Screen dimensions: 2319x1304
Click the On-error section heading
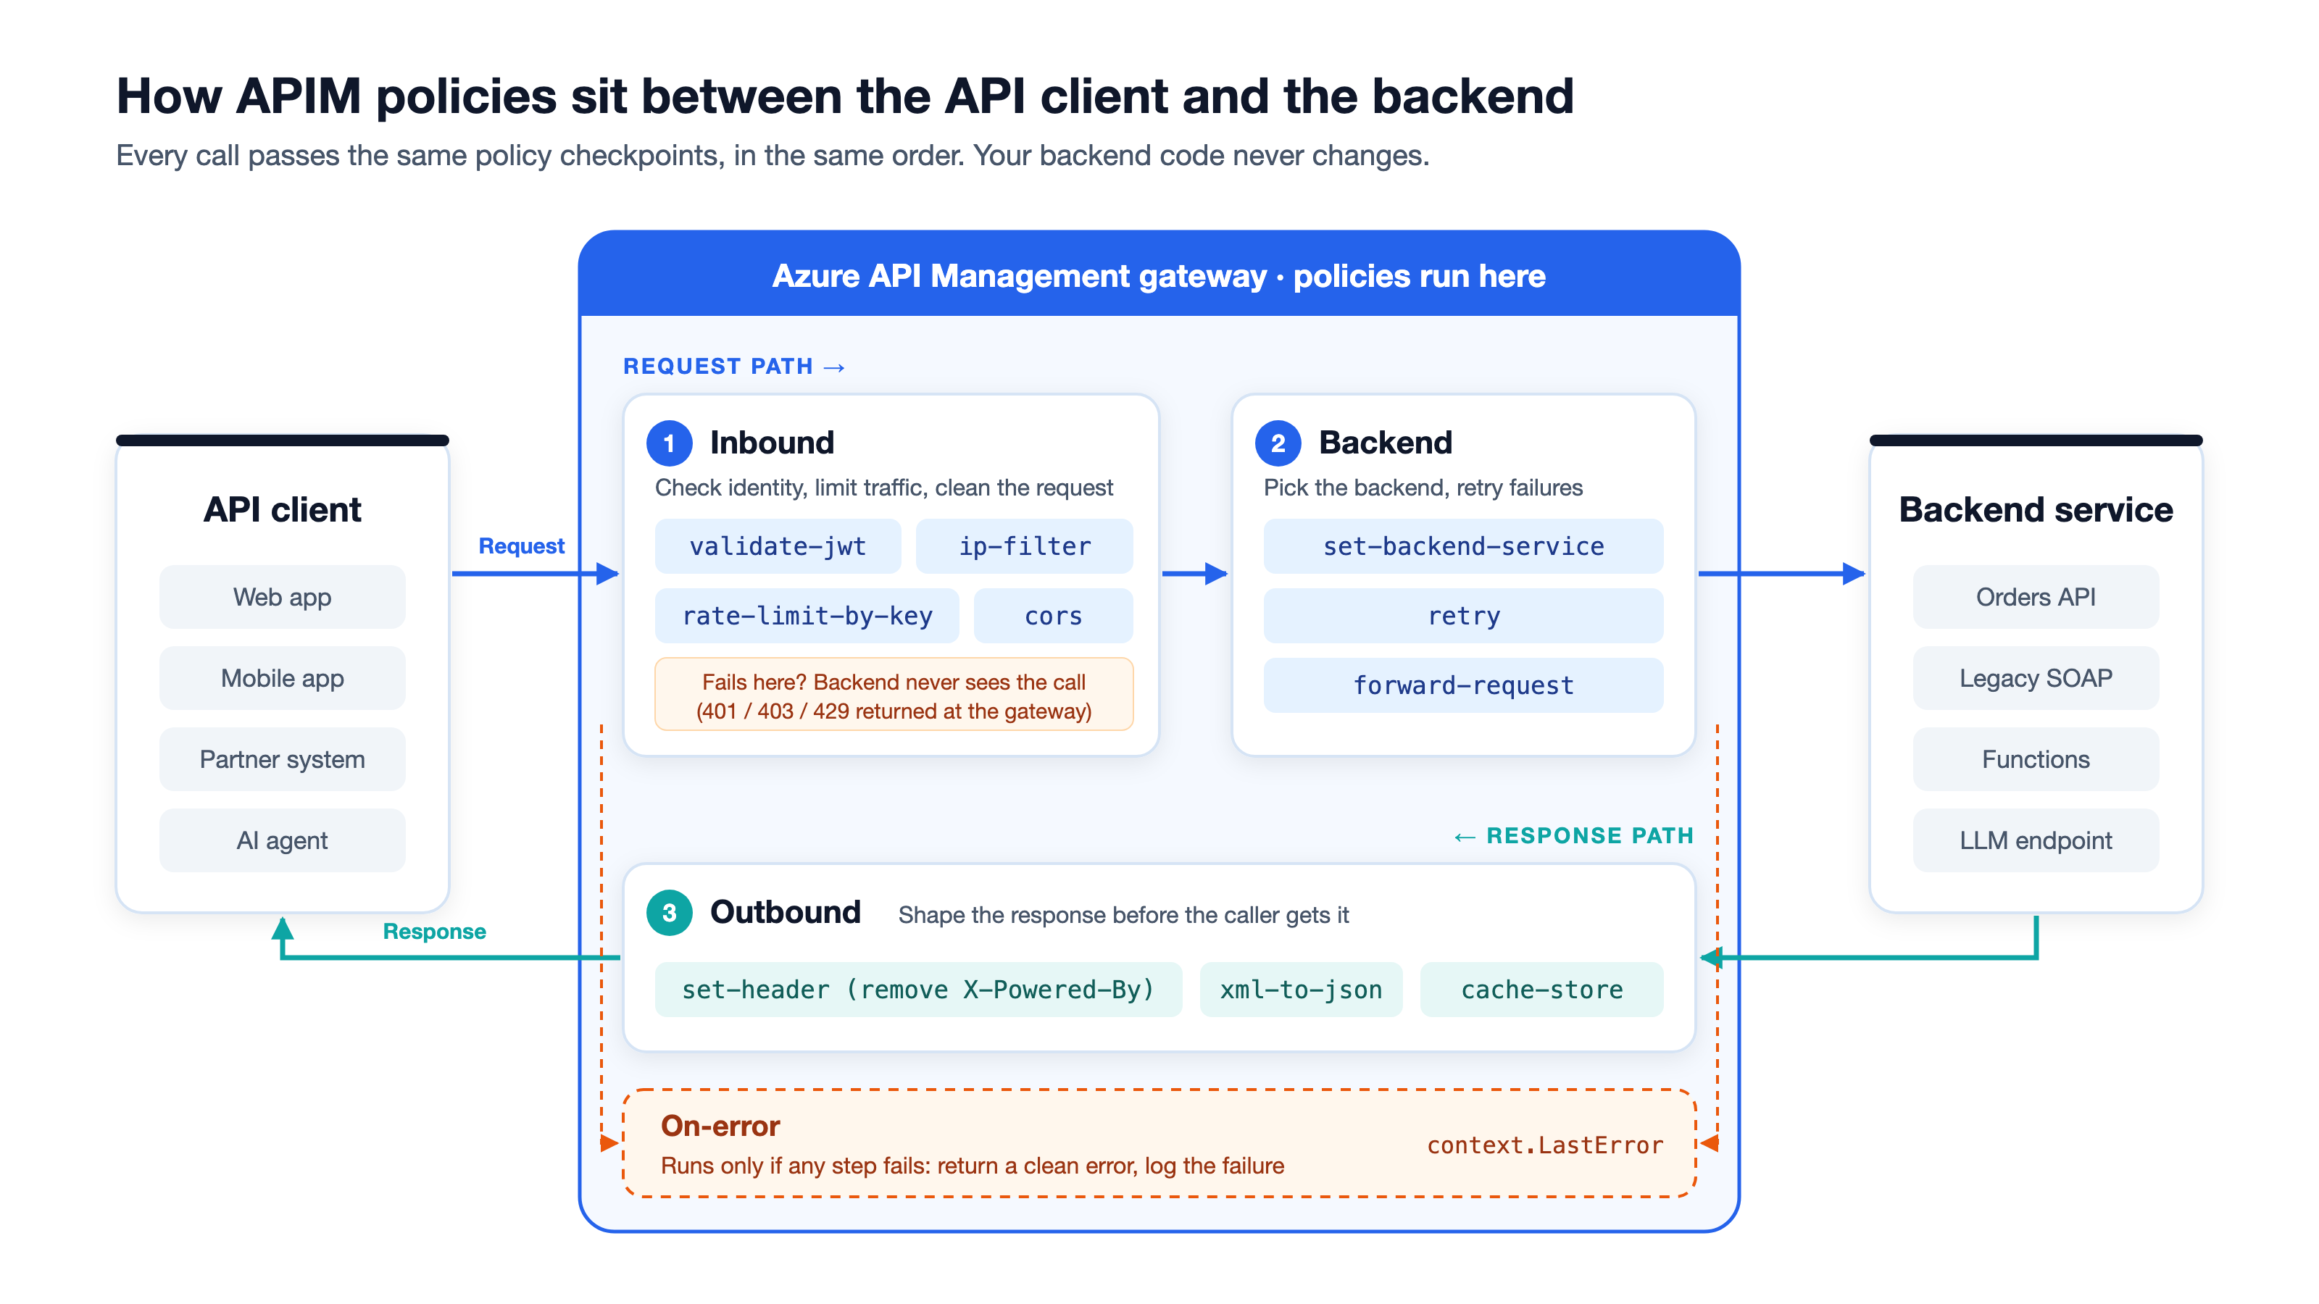click(720, 1126)
